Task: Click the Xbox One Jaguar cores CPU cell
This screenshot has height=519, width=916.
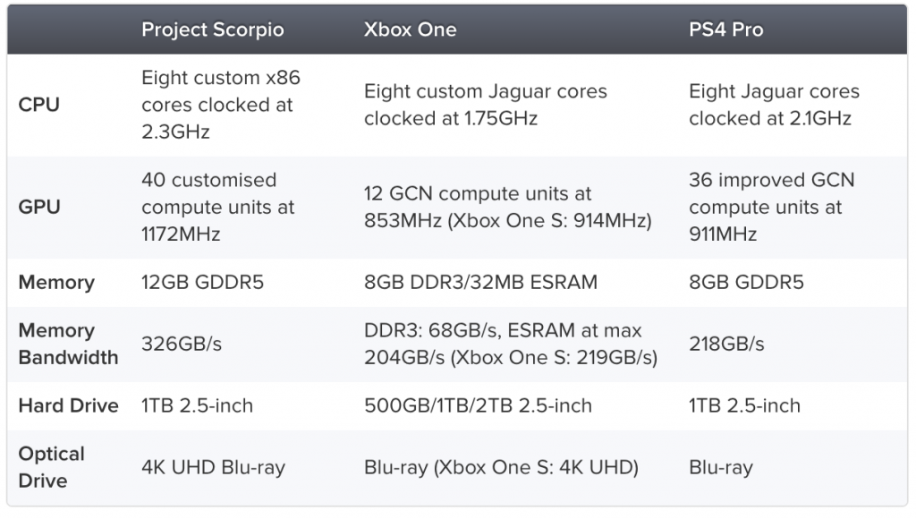Action: [x=485, y=105]
